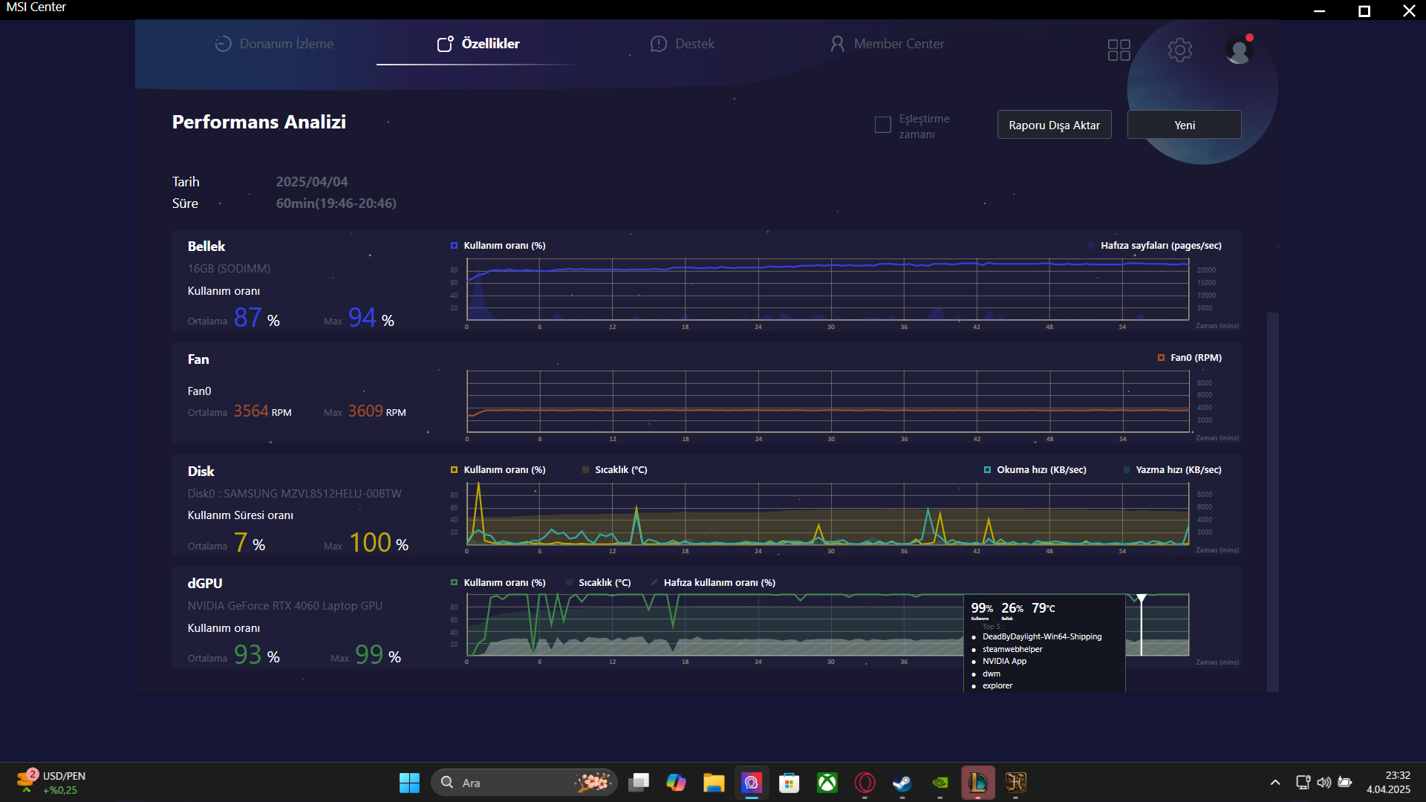Toggle dGPU Sıcaklık legend series
This screenshot has width=1426, height=802.
pyautogui.click(x=598, y=583)
